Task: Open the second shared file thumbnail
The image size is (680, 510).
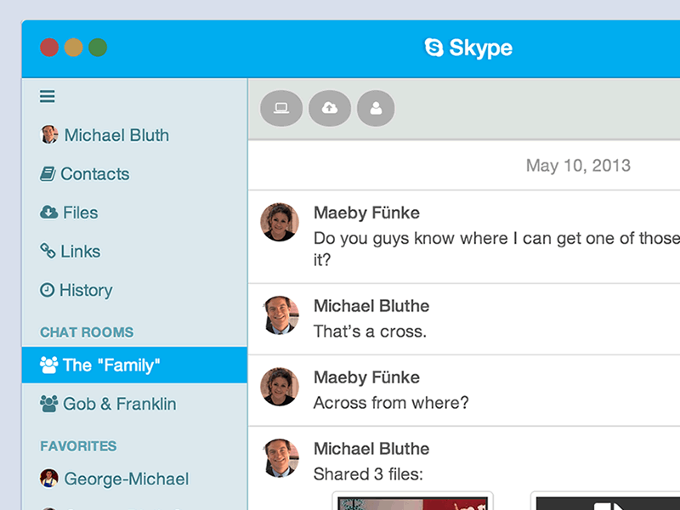Action: click(605, 501)
